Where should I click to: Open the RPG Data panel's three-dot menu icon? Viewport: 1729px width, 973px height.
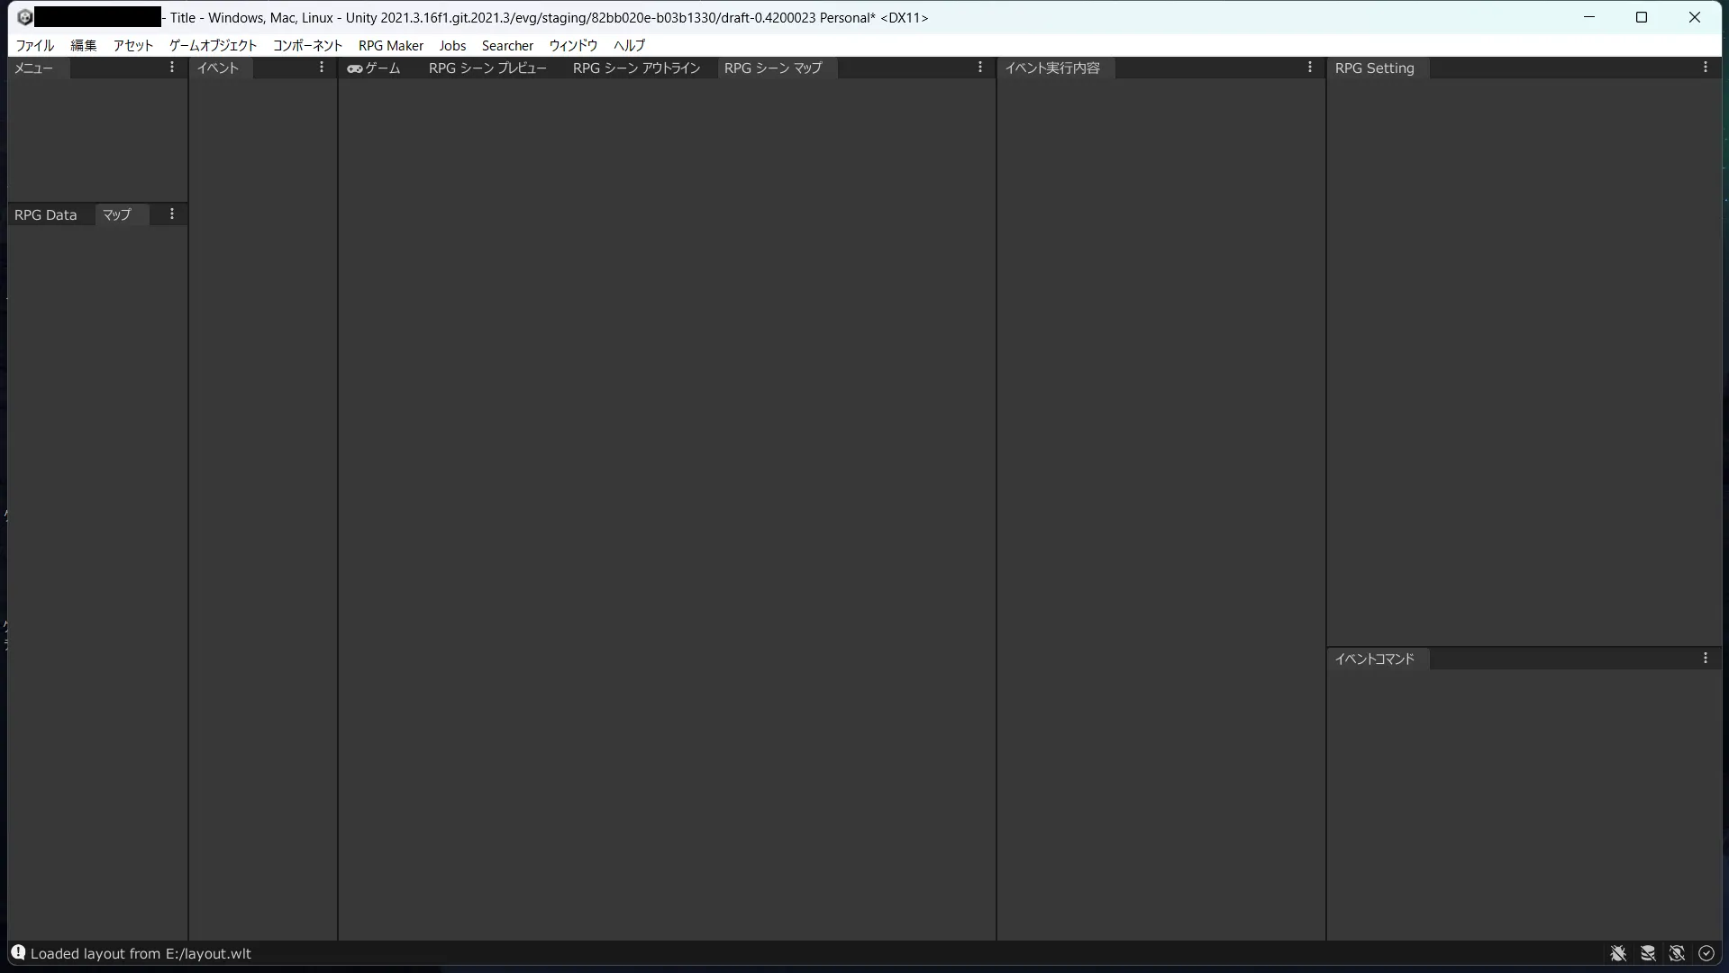171,214
